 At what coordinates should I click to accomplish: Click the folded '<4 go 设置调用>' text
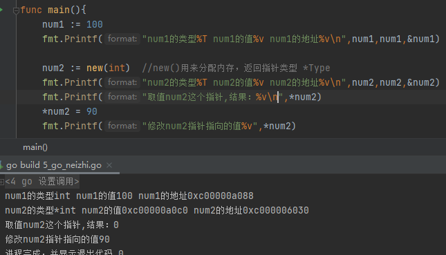(42, 181)
